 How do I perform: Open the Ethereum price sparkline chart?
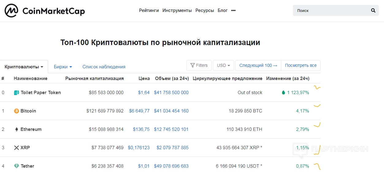(317, 125)
